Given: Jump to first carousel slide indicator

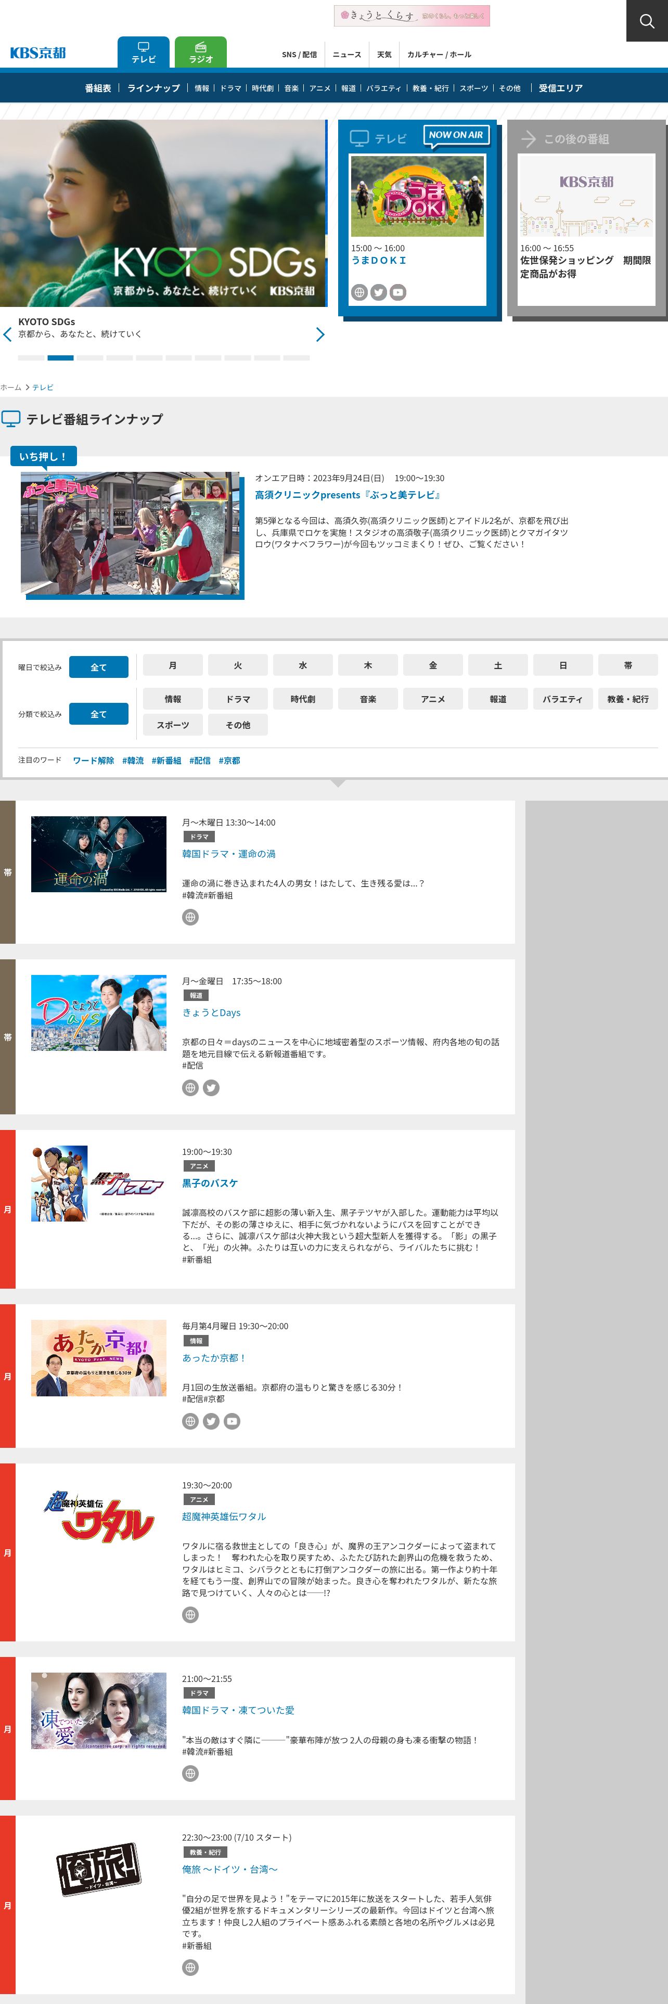Looking at the screenshot, I should [x=31, y=358].
